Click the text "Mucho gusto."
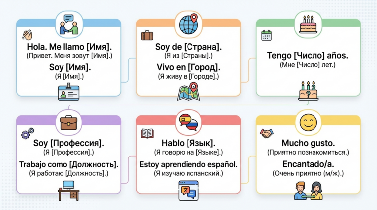Viewport: 377px width, 210px height. click(308, 143)
